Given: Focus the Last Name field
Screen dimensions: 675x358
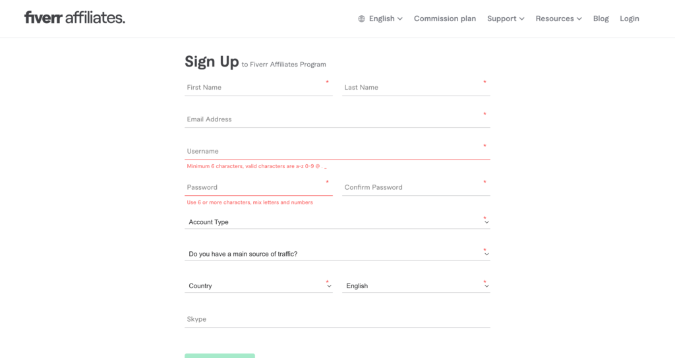Looking at the screenshot, I should coord(416,88).
